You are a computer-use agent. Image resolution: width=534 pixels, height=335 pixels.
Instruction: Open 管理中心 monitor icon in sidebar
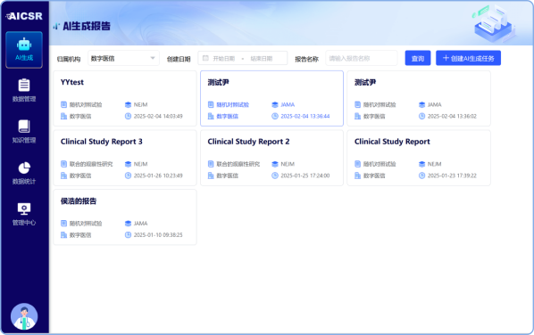tap(24, 208)
